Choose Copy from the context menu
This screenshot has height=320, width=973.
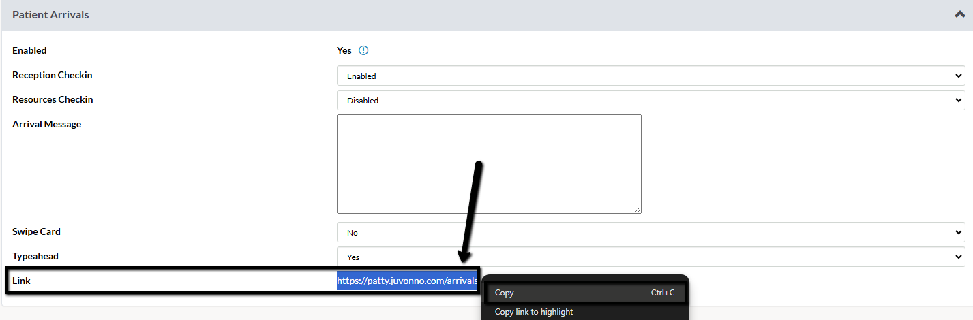click(x=584, y=293)
